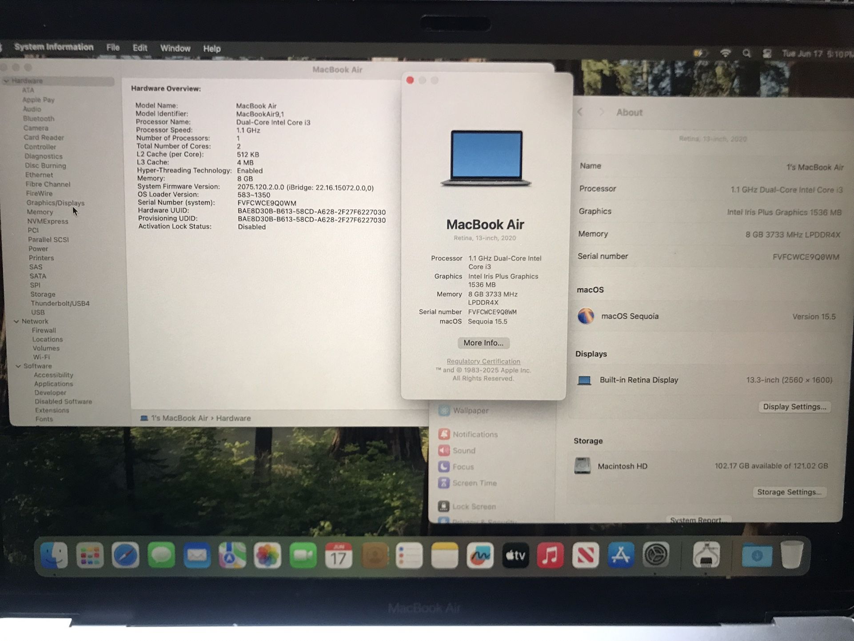This screenshot has width=854, height=641.
Task: Collapse the Hardware tree section
Action: click(x=6, y=81)
